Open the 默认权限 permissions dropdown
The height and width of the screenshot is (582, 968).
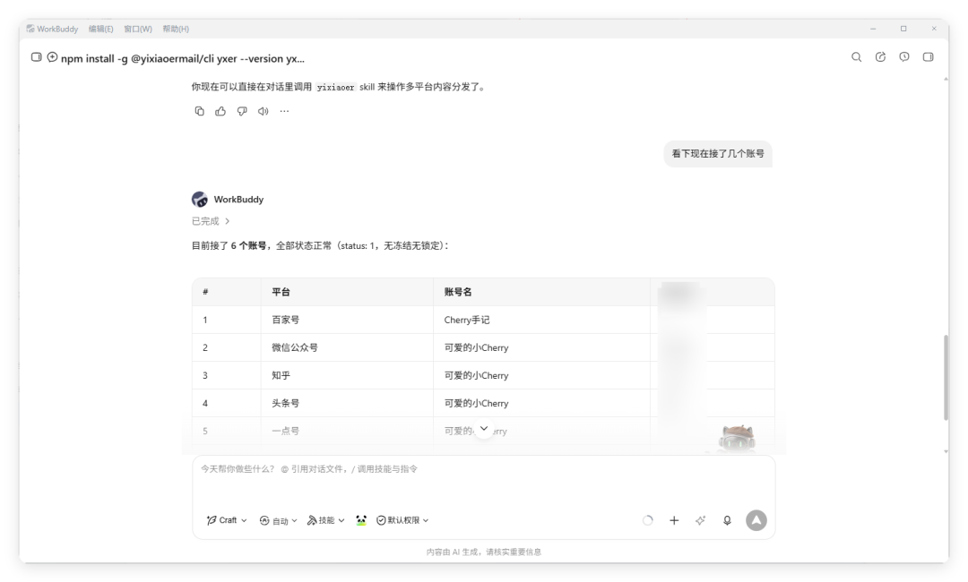[402, 520]
